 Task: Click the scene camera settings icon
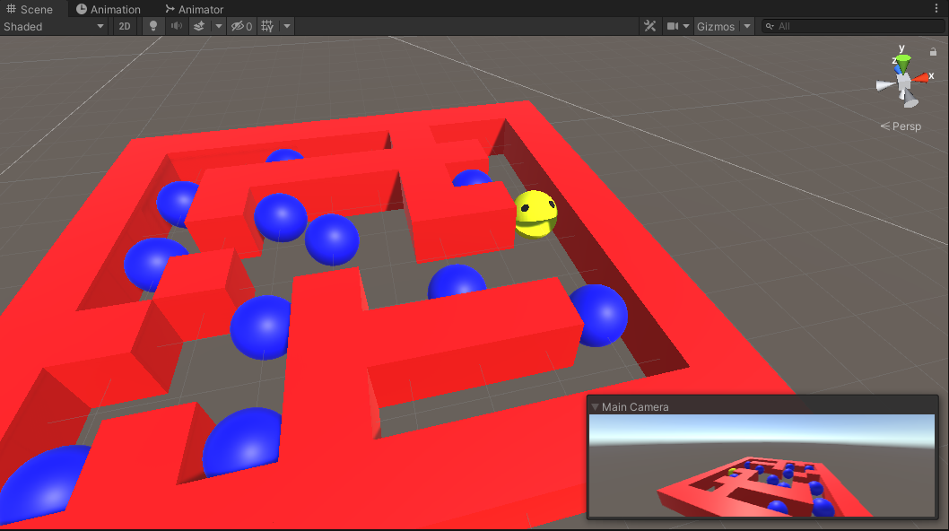pos(673,26)
